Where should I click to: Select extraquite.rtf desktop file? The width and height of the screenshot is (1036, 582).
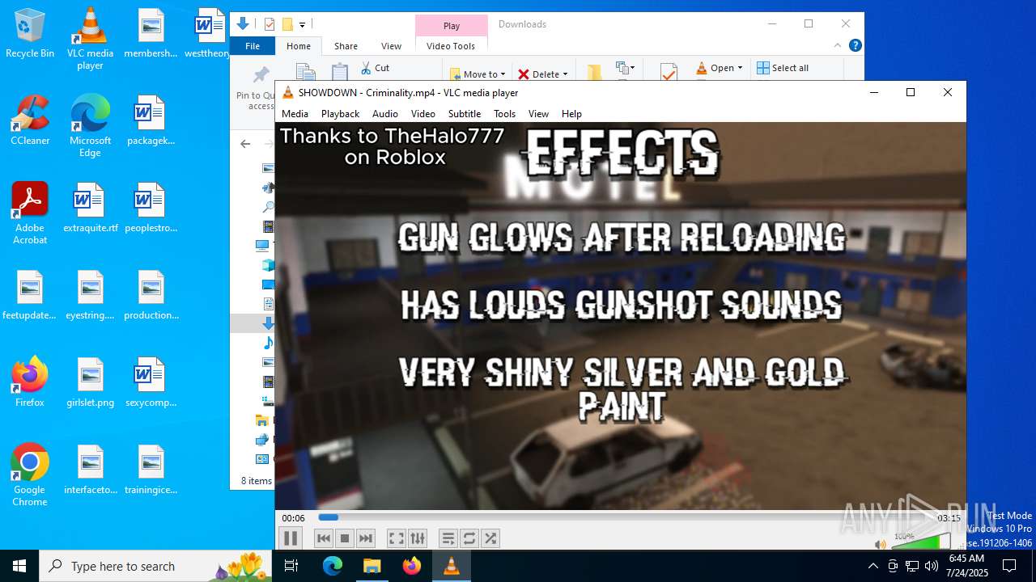pyautogui.click(x=90, y=208)
